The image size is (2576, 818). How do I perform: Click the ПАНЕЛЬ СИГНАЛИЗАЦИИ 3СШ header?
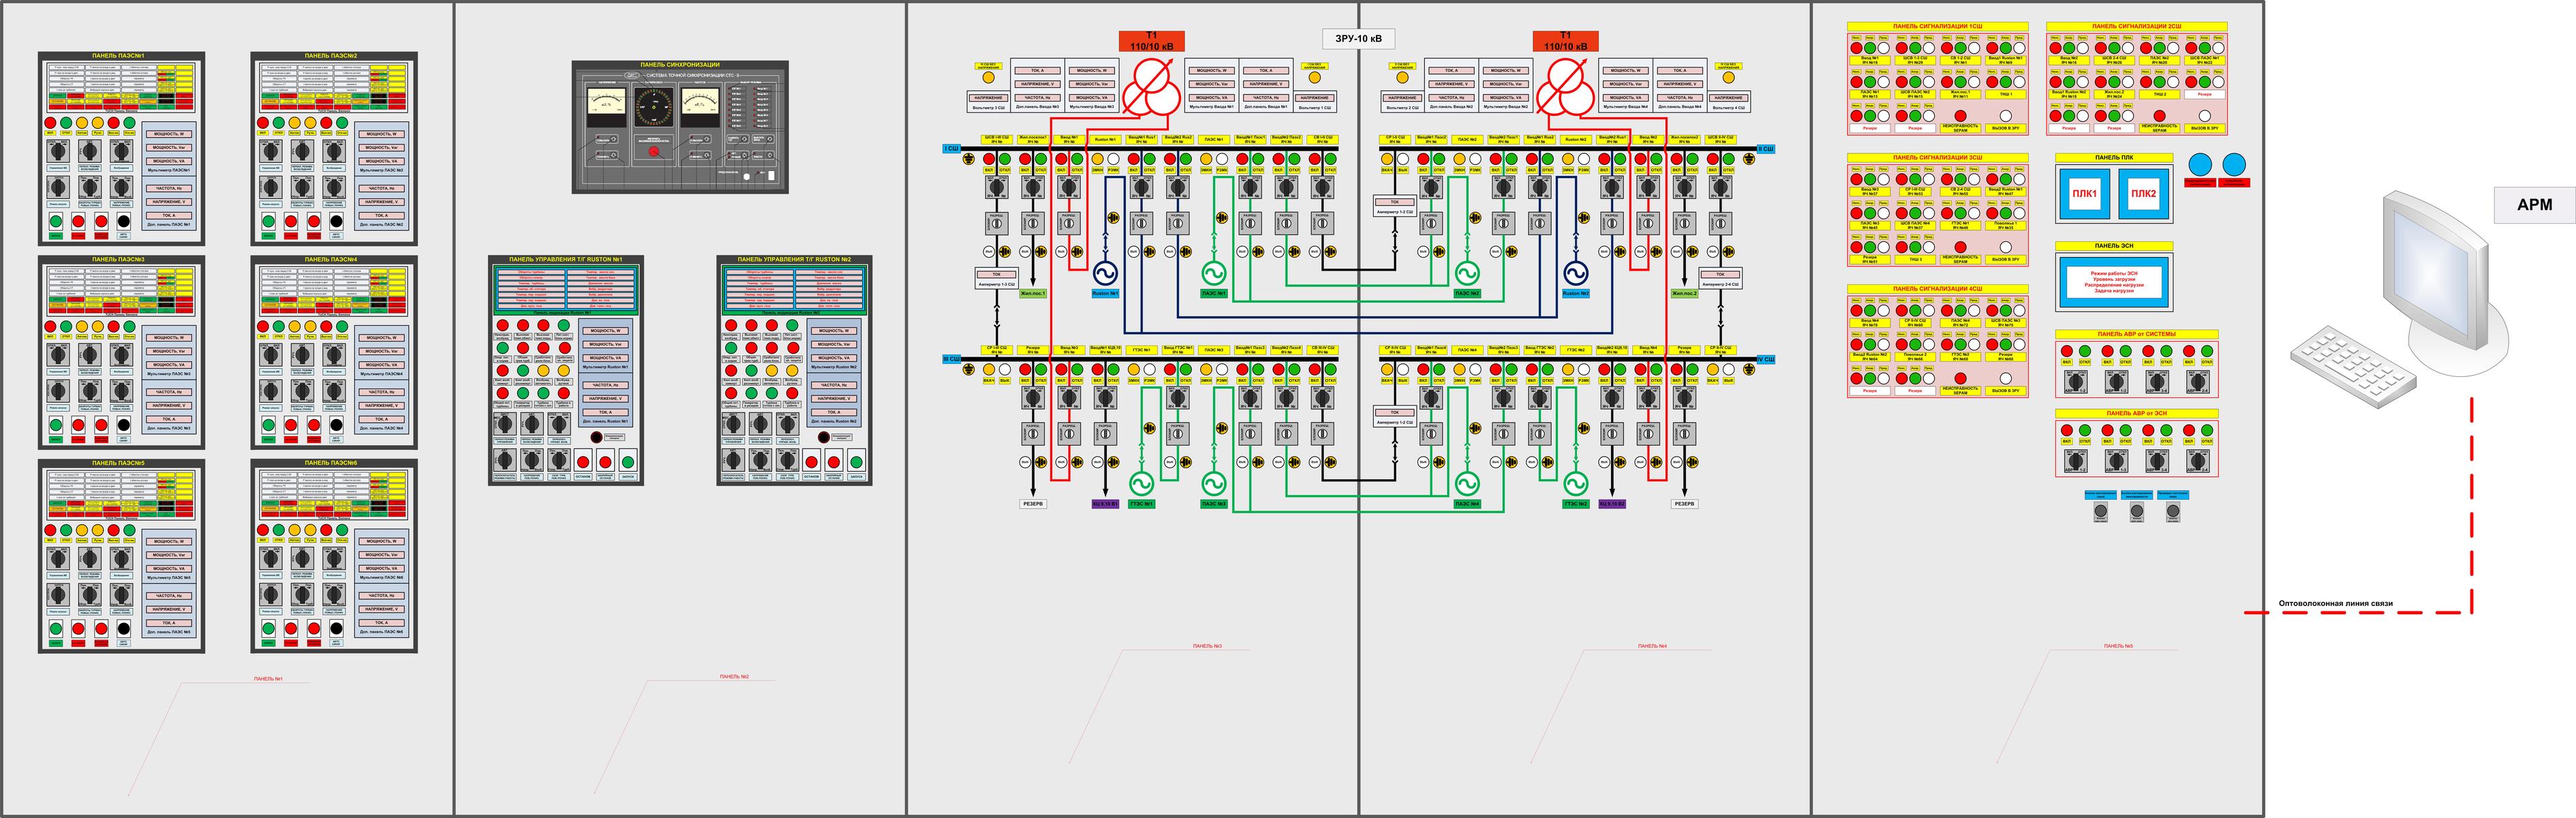(x=1937, y=157)
